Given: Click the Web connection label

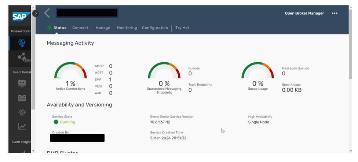Looking at the screenshot, I should 98,93.
